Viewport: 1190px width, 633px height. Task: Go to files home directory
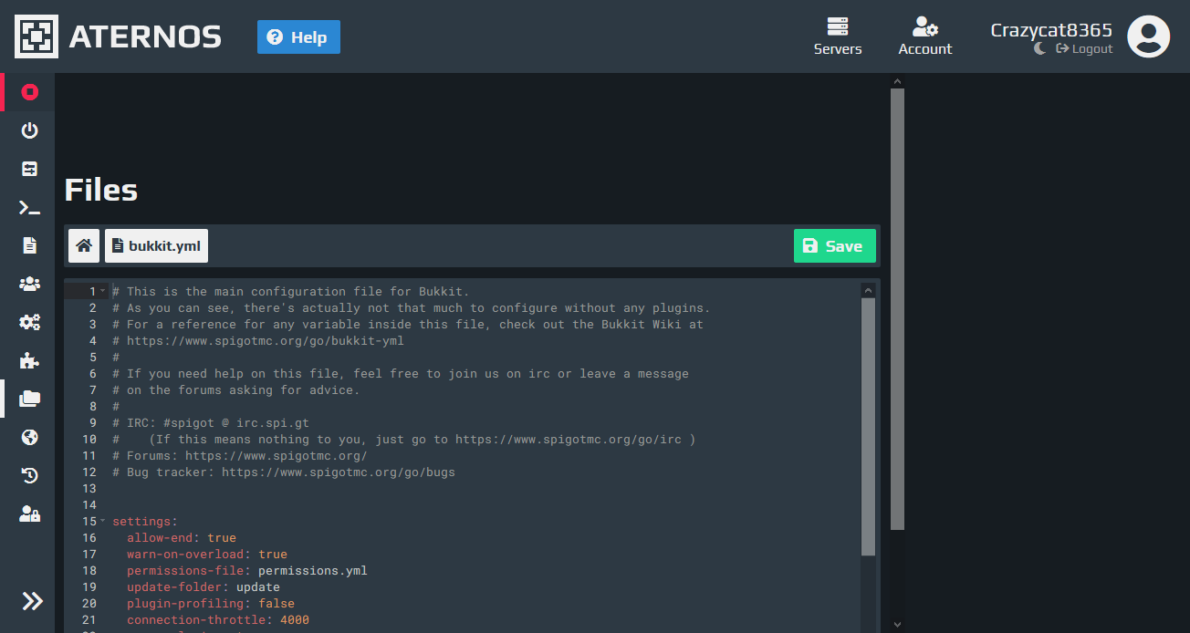(84, 245)
